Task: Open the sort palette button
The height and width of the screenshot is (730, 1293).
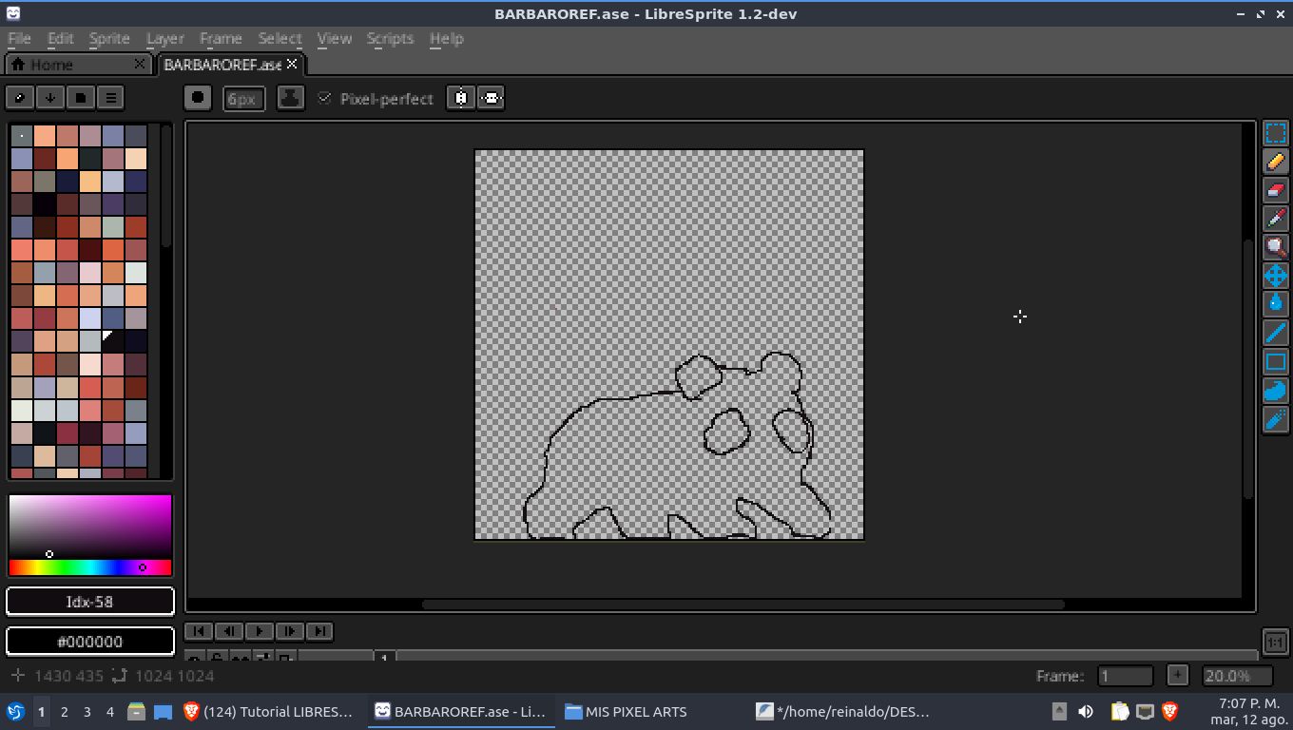Action: [50, 97]
